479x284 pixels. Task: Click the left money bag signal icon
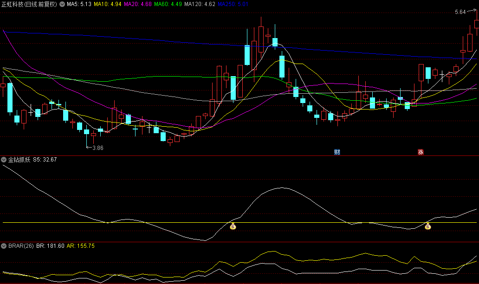[233, 226]
